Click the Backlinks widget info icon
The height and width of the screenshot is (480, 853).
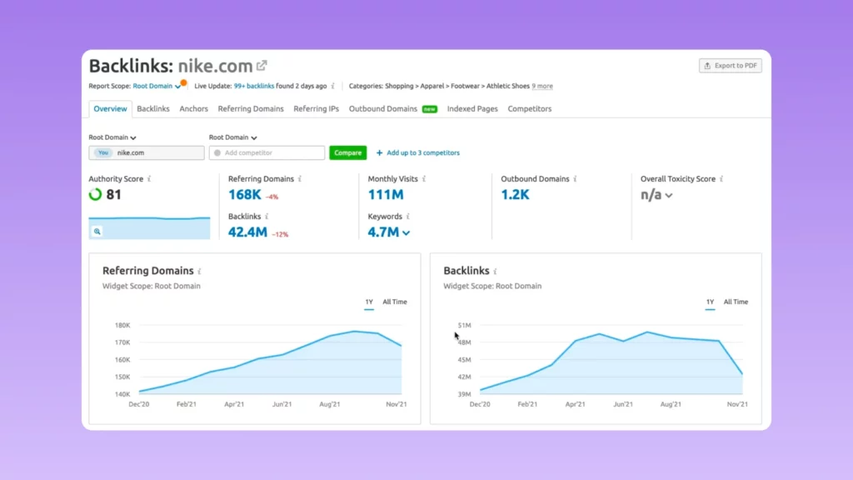pyautogui.click(x=495, y=272)
